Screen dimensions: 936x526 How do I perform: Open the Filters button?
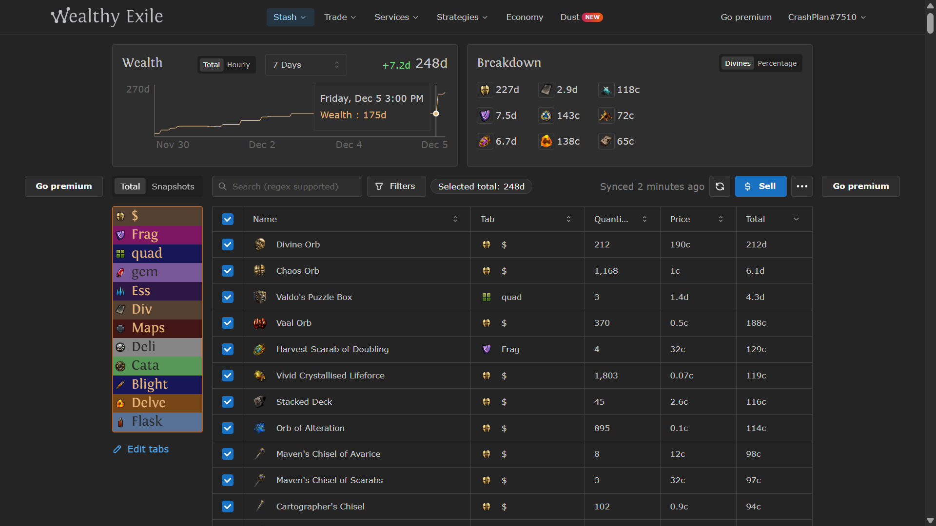click(396, 187)
